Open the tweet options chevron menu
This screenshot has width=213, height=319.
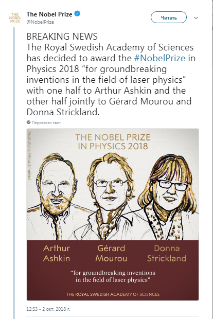coord(196,18)
